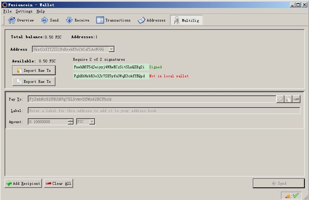Click the Not in local wallet text

169,76
